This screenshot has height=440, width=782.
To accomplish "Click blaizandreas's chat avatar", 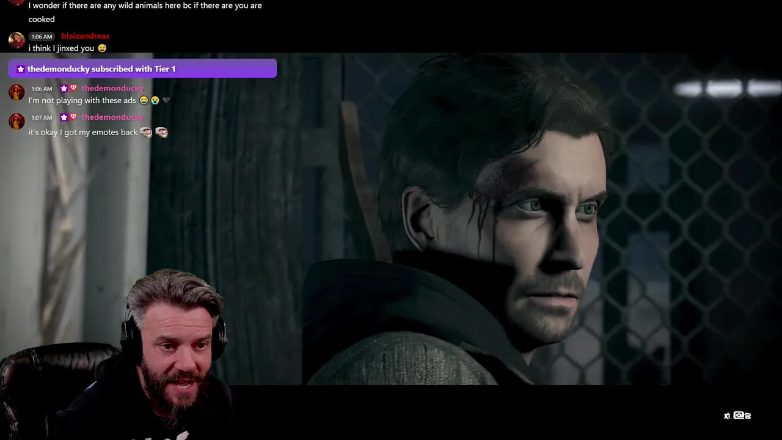I will [x=16, y=40].
